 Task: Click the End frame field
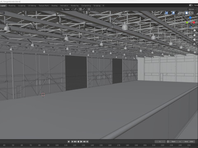[189, 141]
